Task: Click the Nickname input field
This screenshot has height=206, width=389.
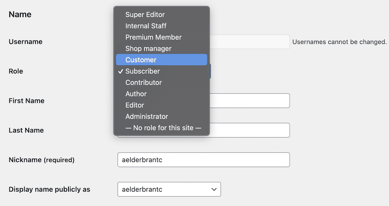Action: 204,160
